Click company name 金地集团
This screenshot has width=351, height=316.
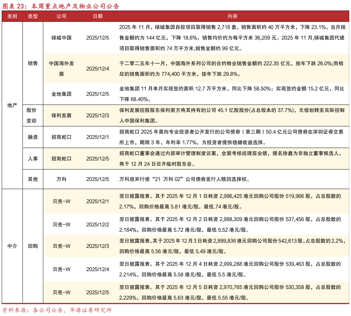(61, 94)
